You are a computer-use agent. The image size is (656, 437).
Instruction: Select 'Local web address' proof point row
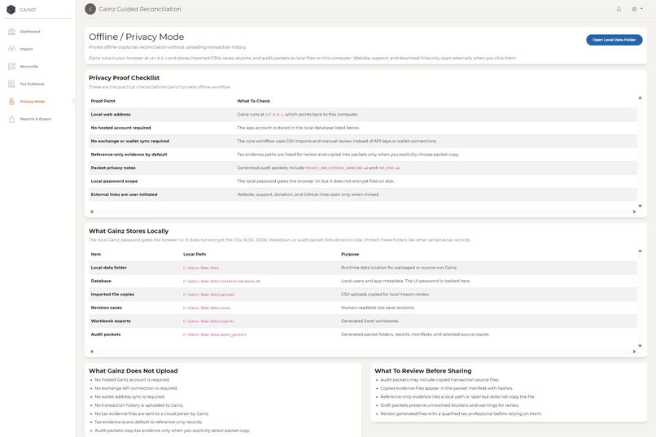click(x=363, y=114)
